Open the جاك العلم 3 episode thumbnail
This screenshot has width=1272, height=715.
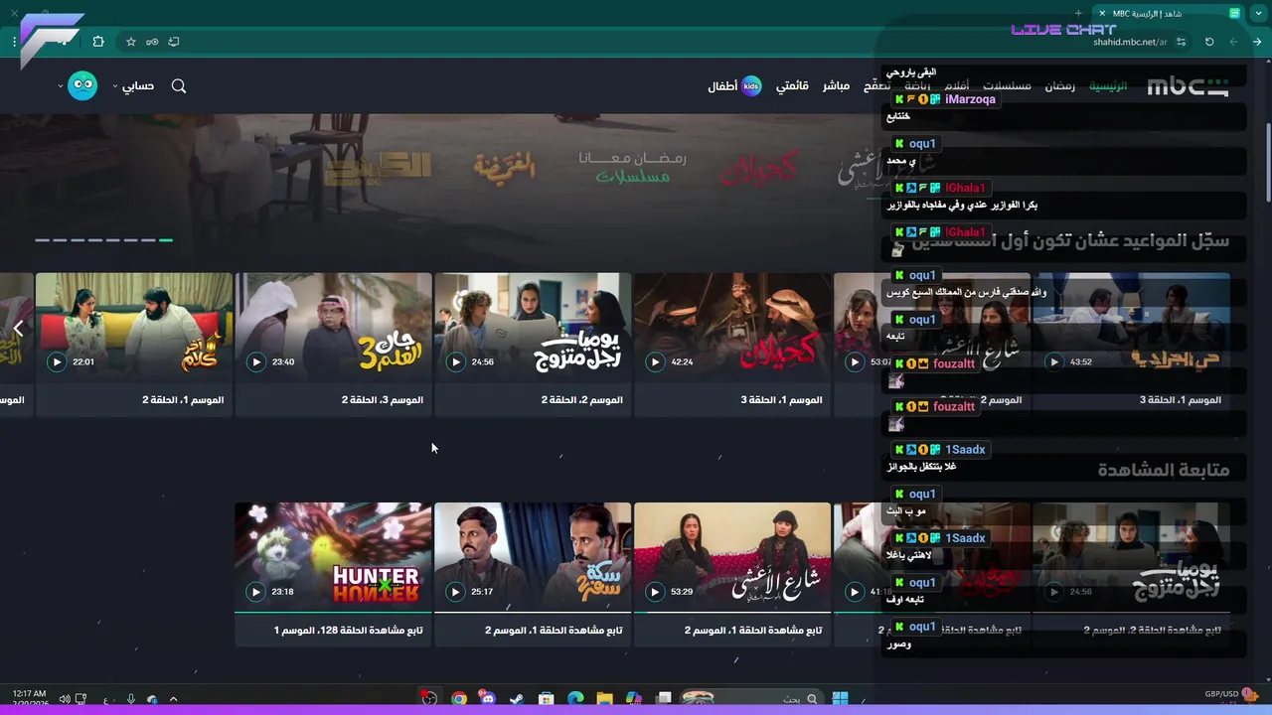(334, 328)
